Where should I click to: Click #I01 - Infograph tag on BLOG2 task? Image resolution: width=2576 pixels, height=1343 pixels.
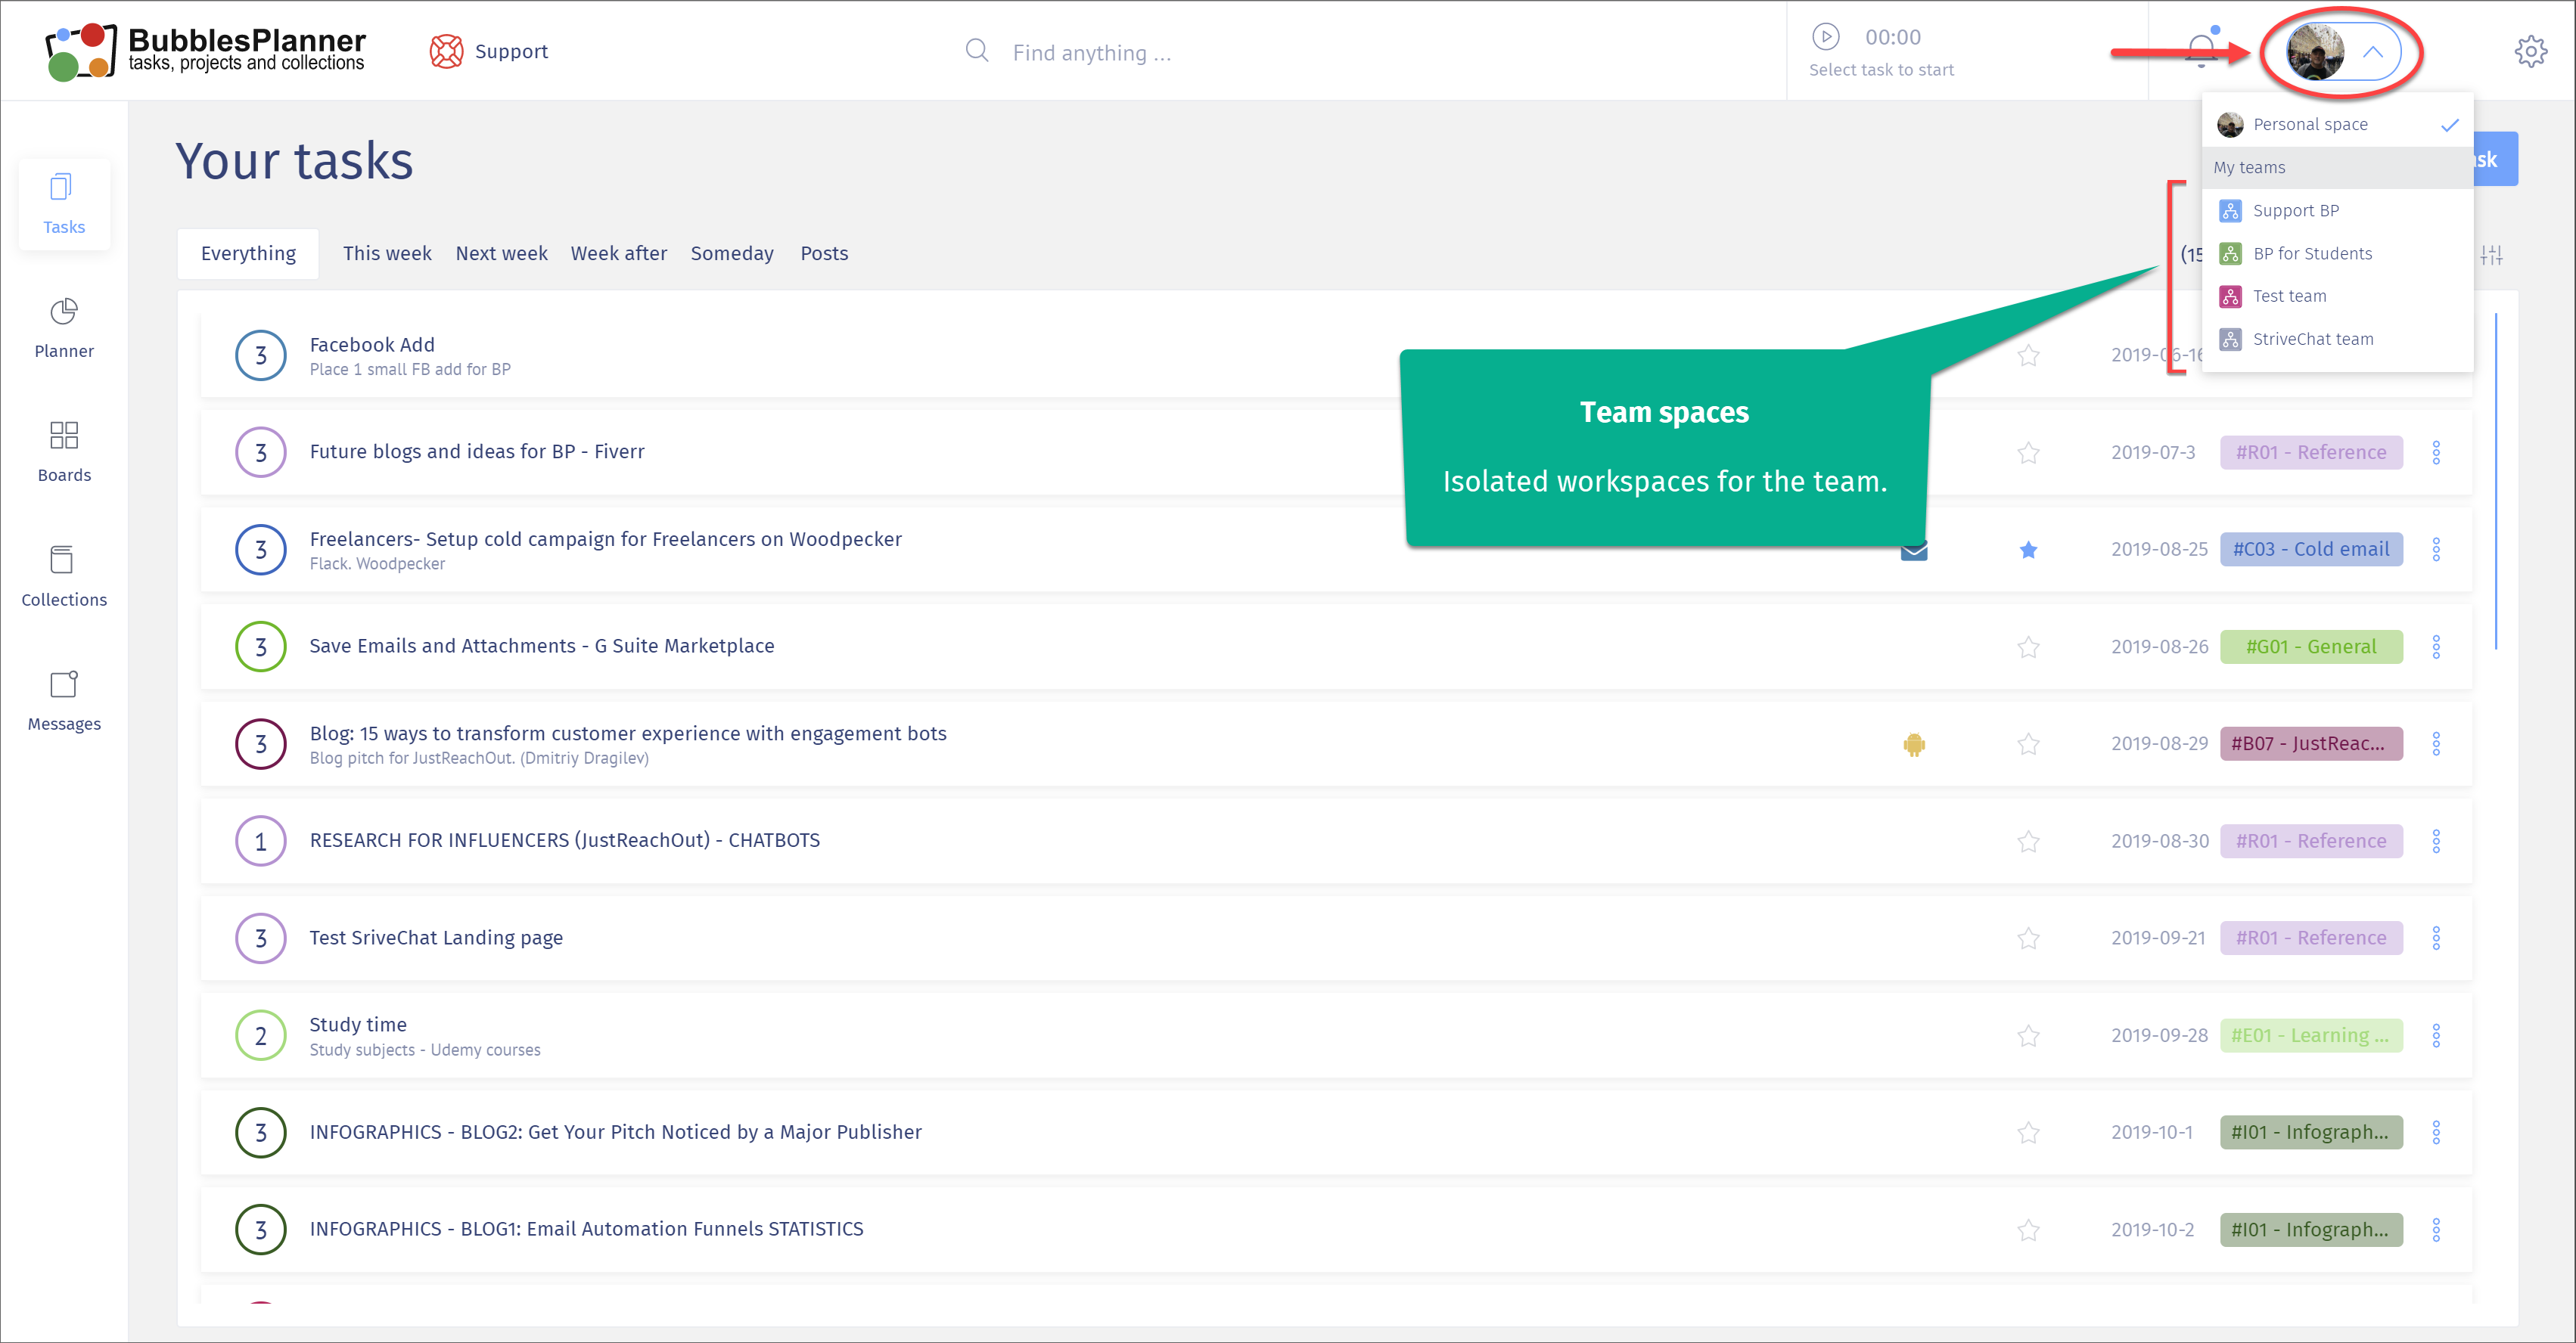[x=2311, y=1132]
